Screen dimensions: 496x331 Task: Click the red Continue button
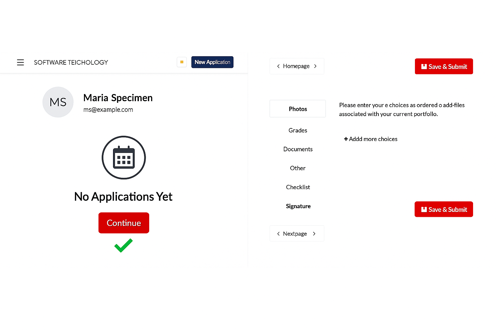point(124,223)
